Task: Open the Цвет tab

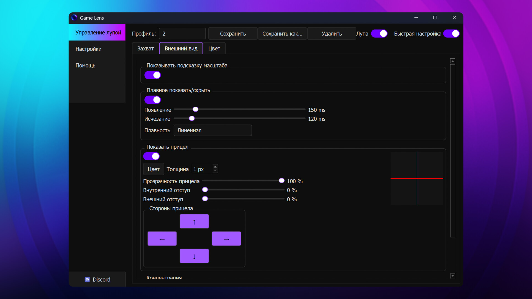Action: pyautogui.click(x=214, y=48)
